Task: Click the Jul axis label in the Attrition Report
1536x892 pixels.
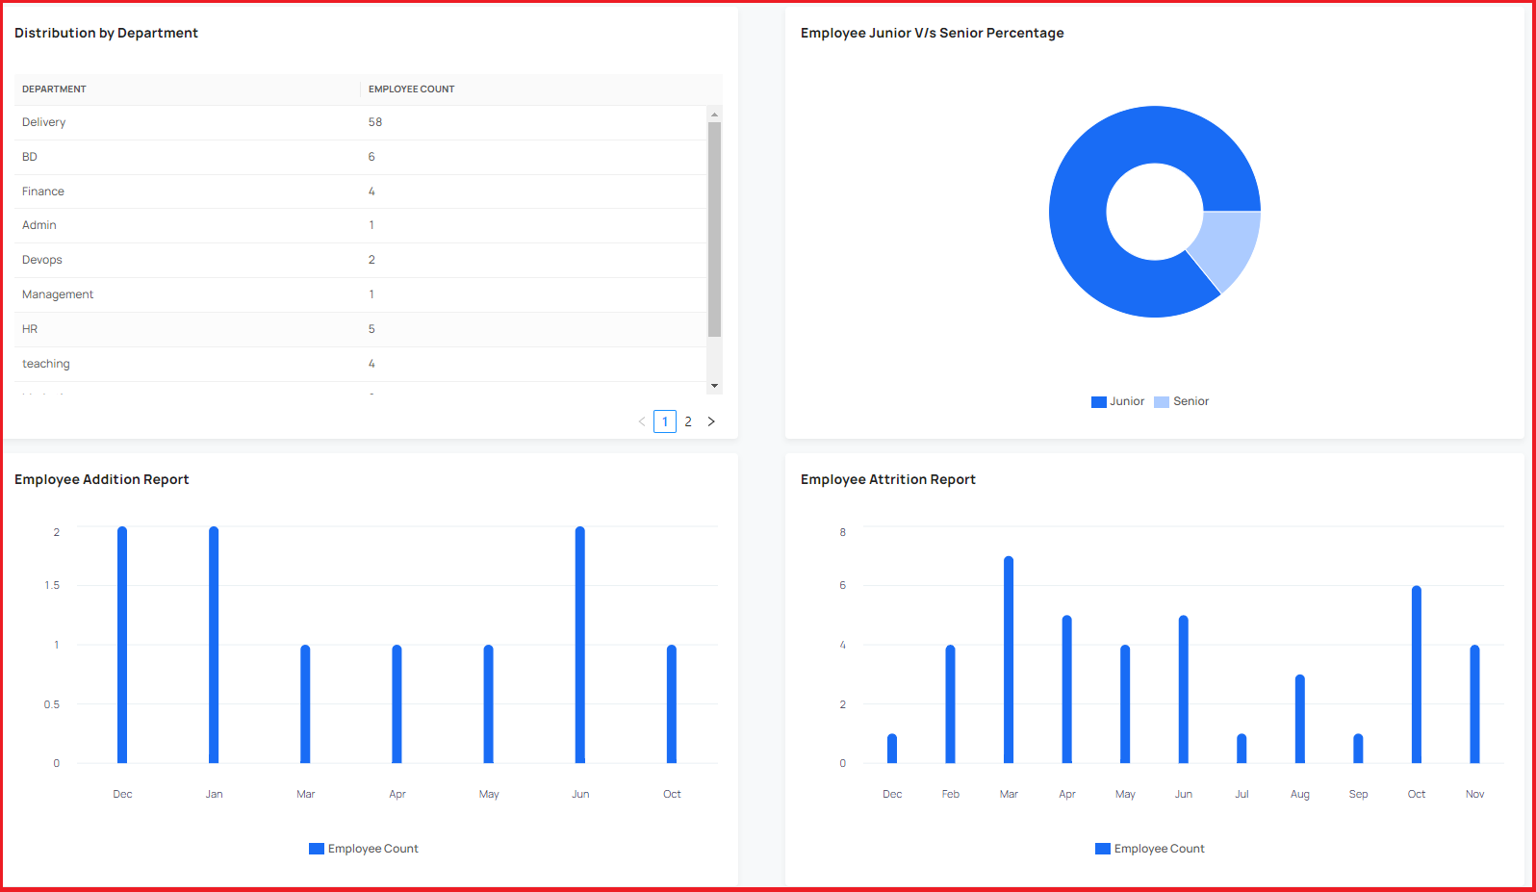Action: pyautogui.click(x=1242, y=794)
